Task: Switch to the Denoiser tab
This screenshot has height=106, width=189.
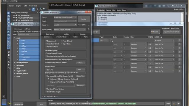Action: click(83, 34)
